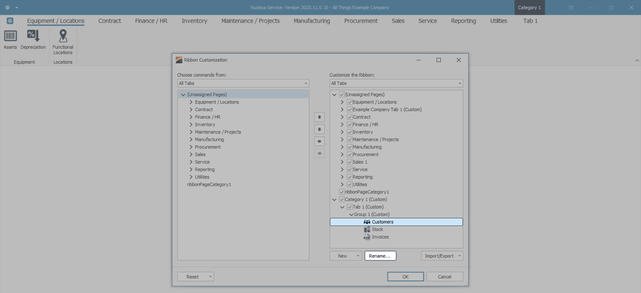Uncheck the Tab 1 (Custom) checkbox
The height and width of the screenshot is (293, 641).
[x=350, y=207]
